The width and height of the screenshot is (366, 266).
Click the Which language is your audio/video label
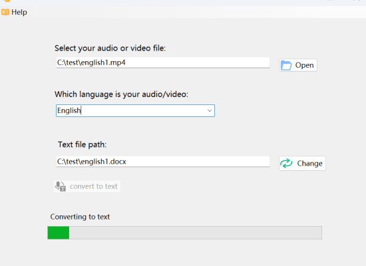tap(121, 94)
